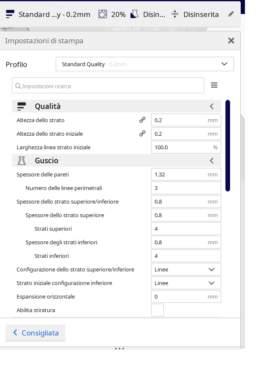This screenshot has height=380, width=270.
Task: Open Configurazione dello strato superiore/inferiore dropdown
Action: point(186,269)
